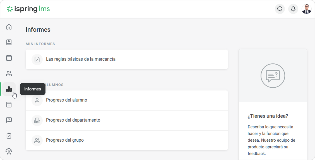Open the user profile avatar
The image size is (315, 160).
pos(307,9)
